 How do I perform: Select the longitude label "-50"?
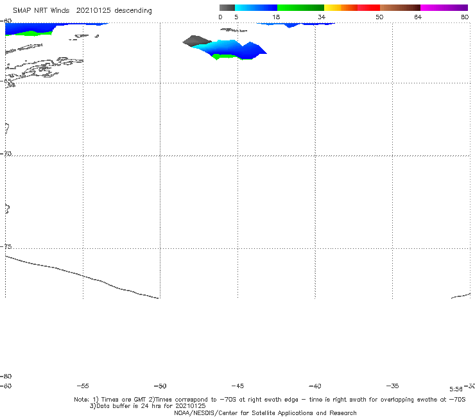(x=160, y=386)
